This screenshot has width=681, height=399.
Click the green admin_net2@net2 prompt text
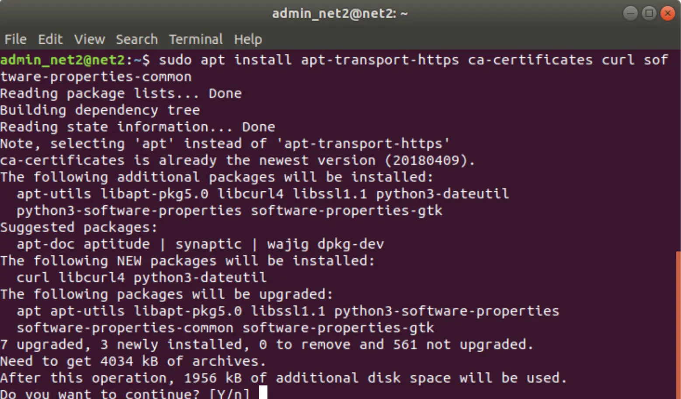point(63,59)
